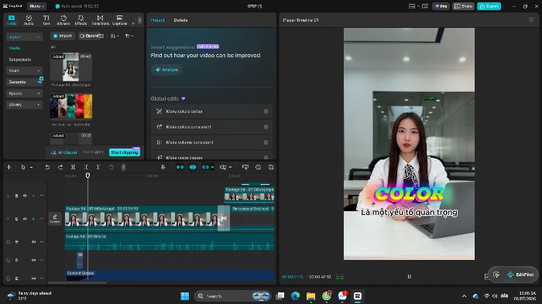542x304 pixels.
Task: Click the Split tool icon
Action: [74, 167]
